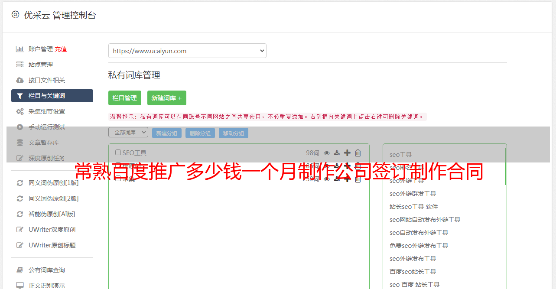Select keyword seo外链群发工具
Screen dimensions: 556x289
(413, 194)
